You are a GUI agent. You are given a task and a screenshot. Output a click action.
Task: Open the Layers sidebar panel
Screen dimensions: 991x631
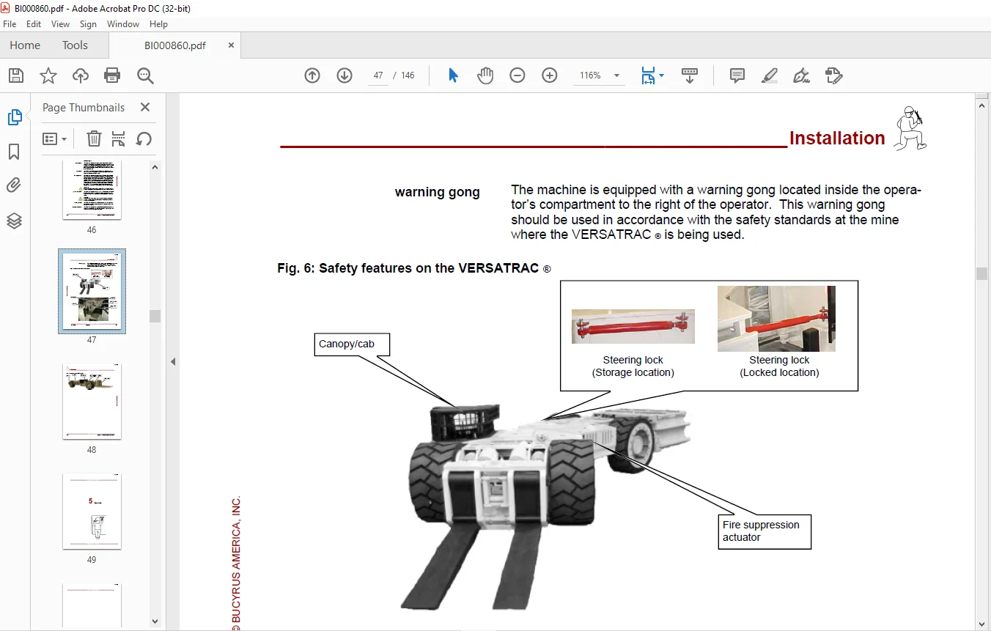tap(14, 221)
